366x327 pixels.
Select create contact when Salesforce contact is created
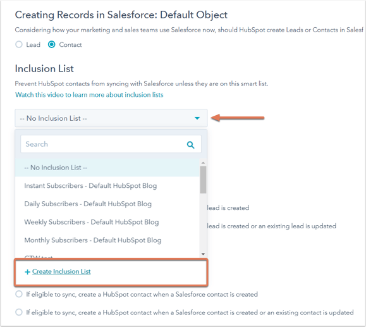point(19,294)
